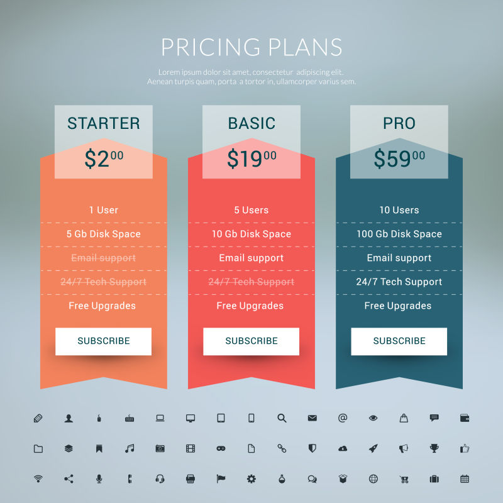This screenshot has width=503, height=503.
Task: Click the Pro plan $59 price header
Action: 399,159
